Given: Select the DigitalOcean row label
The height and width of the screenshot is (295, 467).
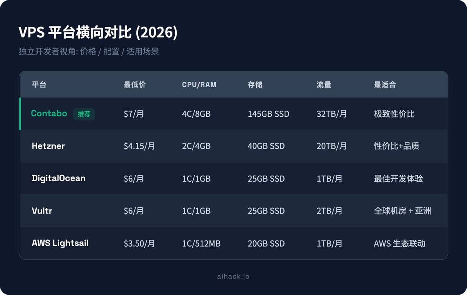Looking at the screenshot, I should tap(59, 178).
